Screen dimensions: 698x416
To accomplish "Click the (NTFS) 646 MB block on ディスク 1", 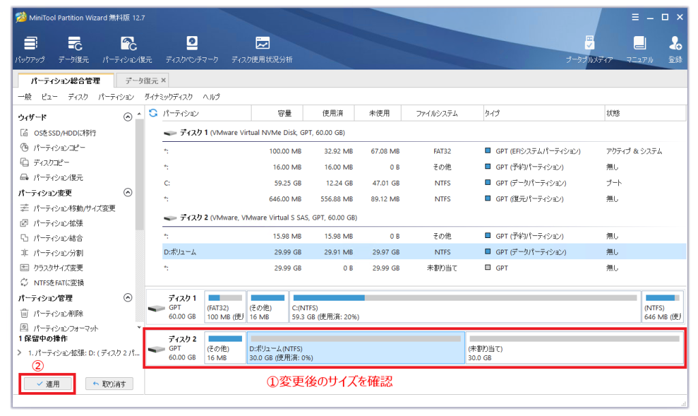I will tap(663, 307).
